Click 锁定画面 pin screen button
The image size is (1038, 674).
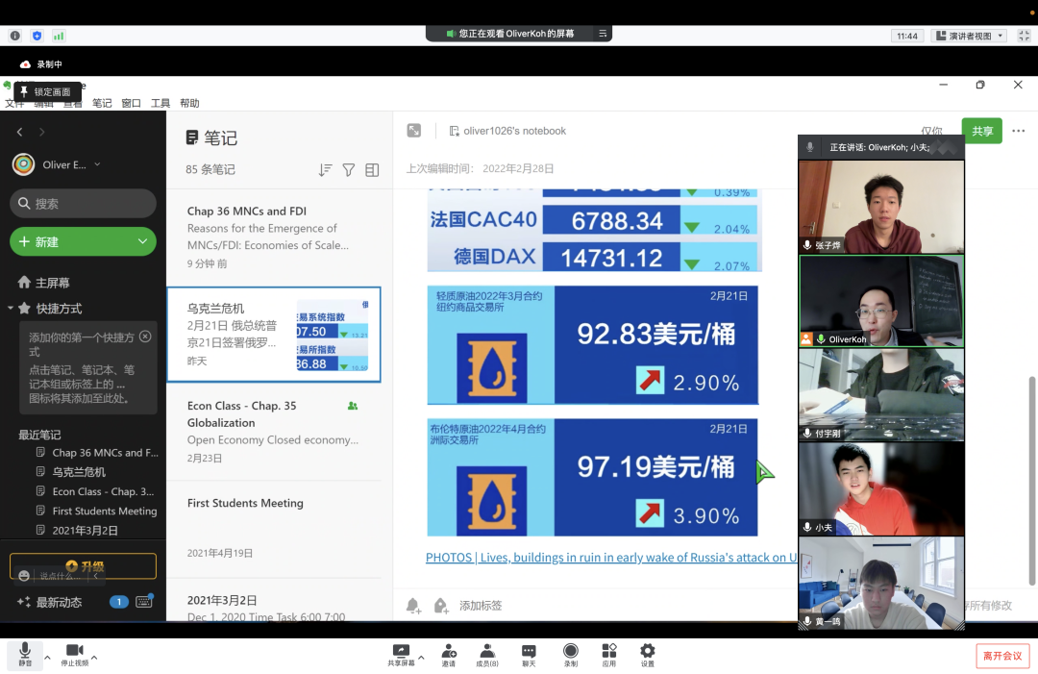point(46,91)
